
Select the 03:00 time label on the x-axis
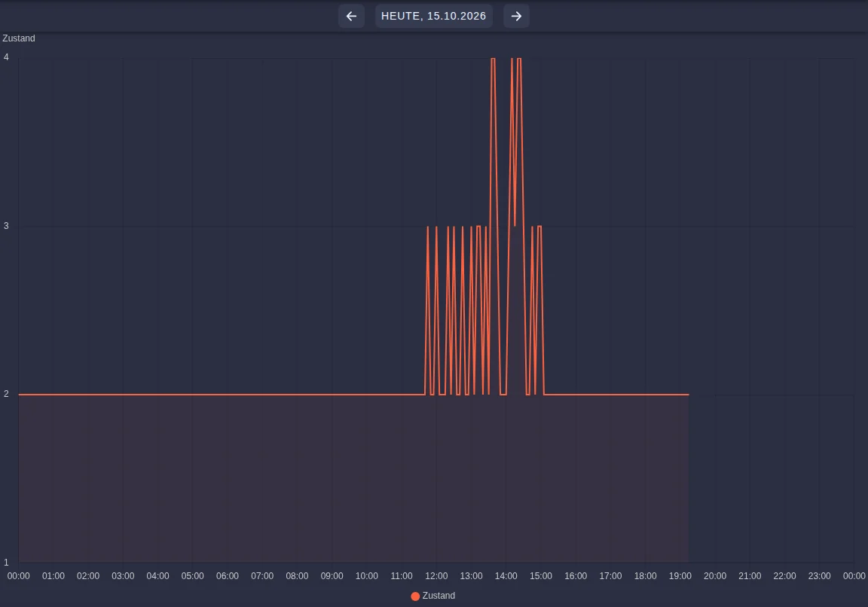123,576
